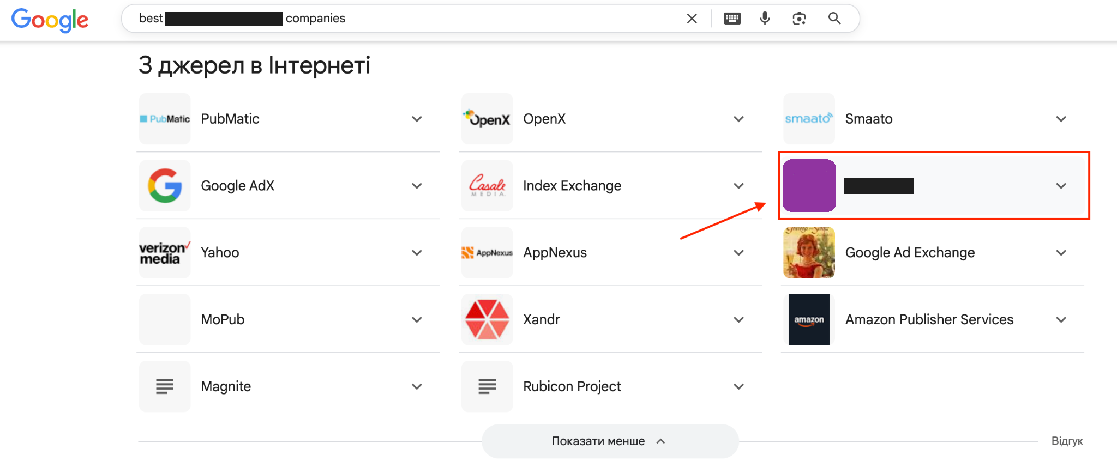Viewport: 1117px width, 467px height.
Task: Click the Відгук feedback link
Action: (1067, 441)
